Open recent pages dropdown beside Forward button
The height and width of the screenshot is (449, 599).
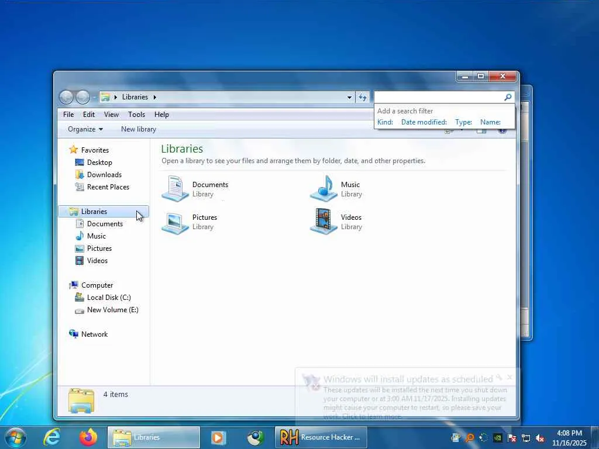[x=94, y=98]
